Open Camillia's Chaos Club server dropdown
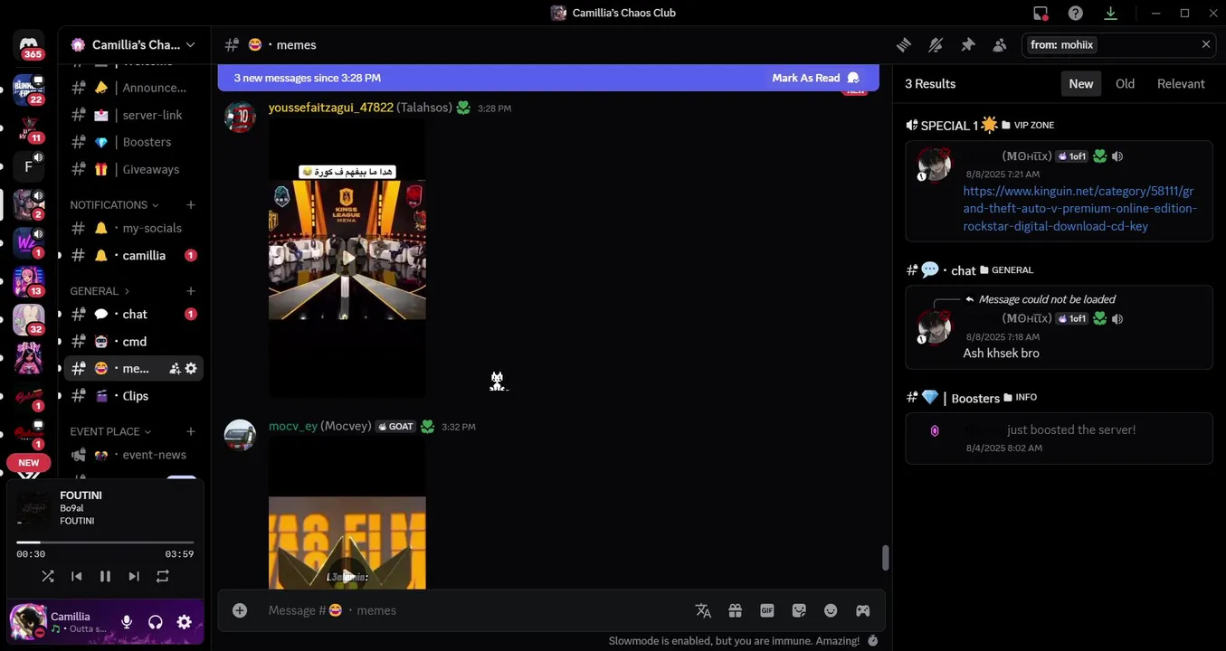 [x=135, y=44]
